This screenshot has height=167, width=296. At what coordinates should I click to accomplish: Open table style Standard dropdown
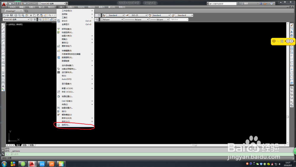pos(161,15)
